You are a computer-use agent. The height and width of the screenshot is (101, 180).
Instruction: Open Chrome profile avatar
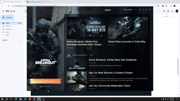click(x=174, y=6)
